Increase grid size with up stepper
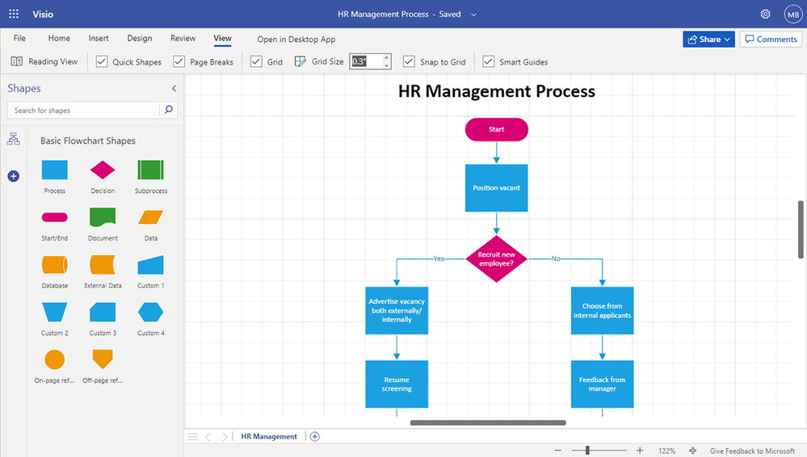This screenshot has width=807, height=457. (x=386, y=57)
